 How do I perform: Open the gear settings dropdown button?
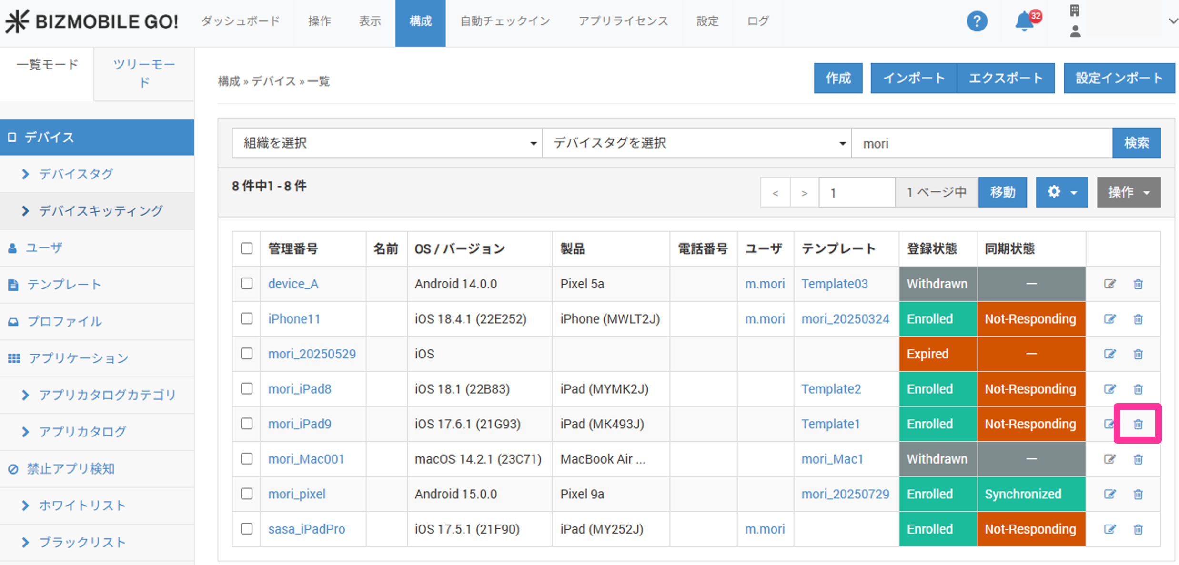[x=1062, y=192]
